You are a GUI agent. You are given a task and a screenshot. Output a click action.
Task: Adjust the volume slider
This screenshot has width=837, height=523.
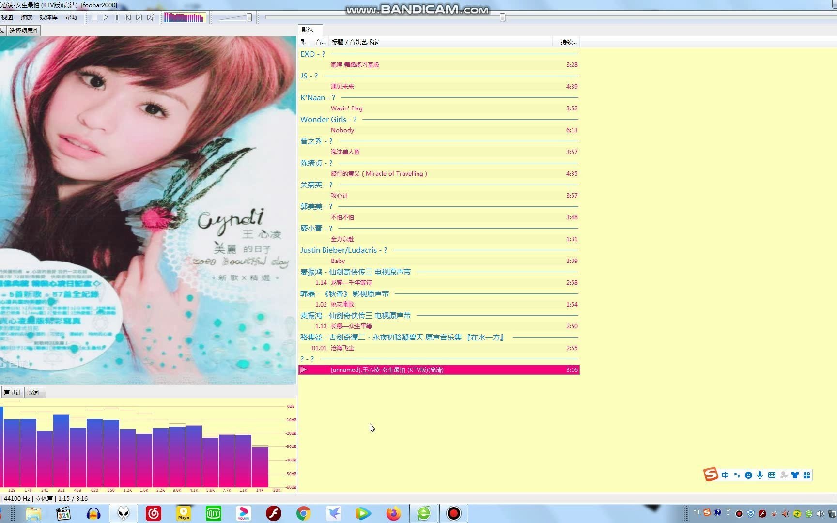pyautogui.click(x=249, y=17)
